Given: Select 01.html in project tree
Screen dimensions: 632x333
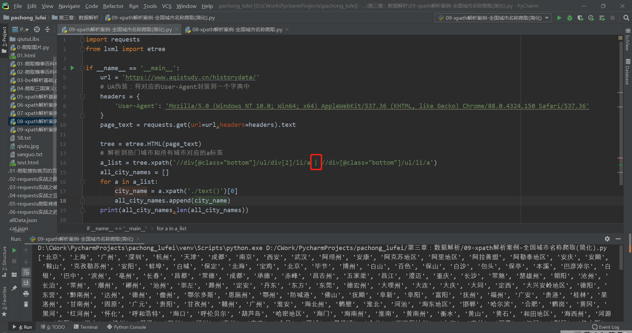Looking at the screenshot, I should 26,55.
